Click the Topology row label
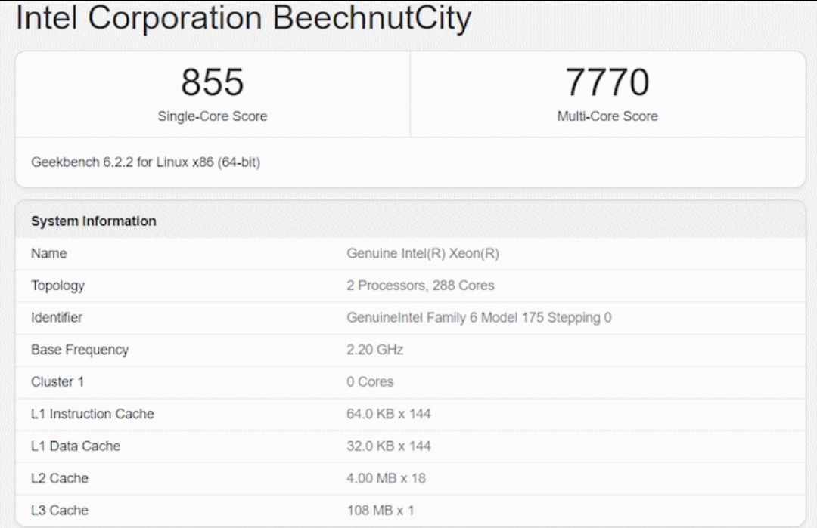This screenshot has width=817, height=528. click(x=57, y=286)
